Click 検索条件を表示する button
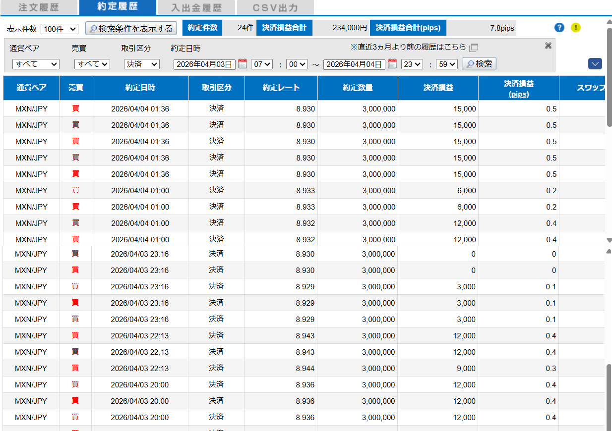This screenshot has height=431, width=612. pos(131,28)
